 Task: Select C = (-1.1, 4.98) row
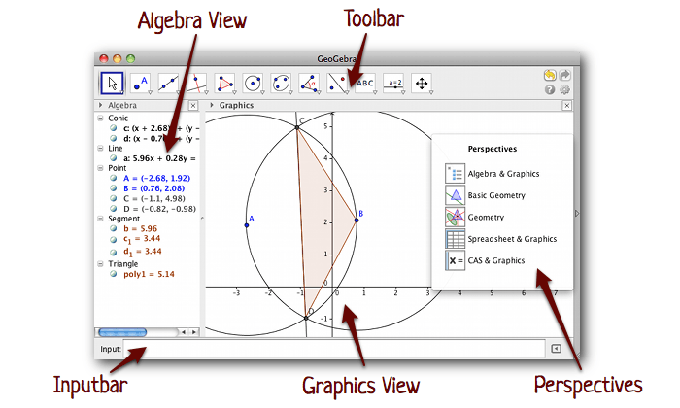[x=153, y=198]
